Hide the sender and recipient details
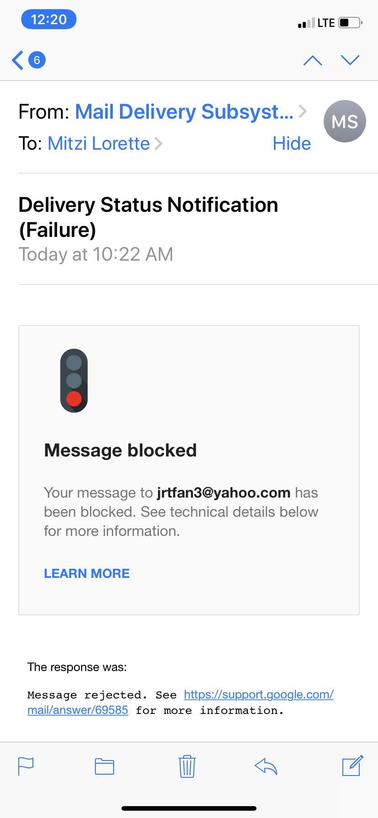378x818 pixels. pos(292,143)
